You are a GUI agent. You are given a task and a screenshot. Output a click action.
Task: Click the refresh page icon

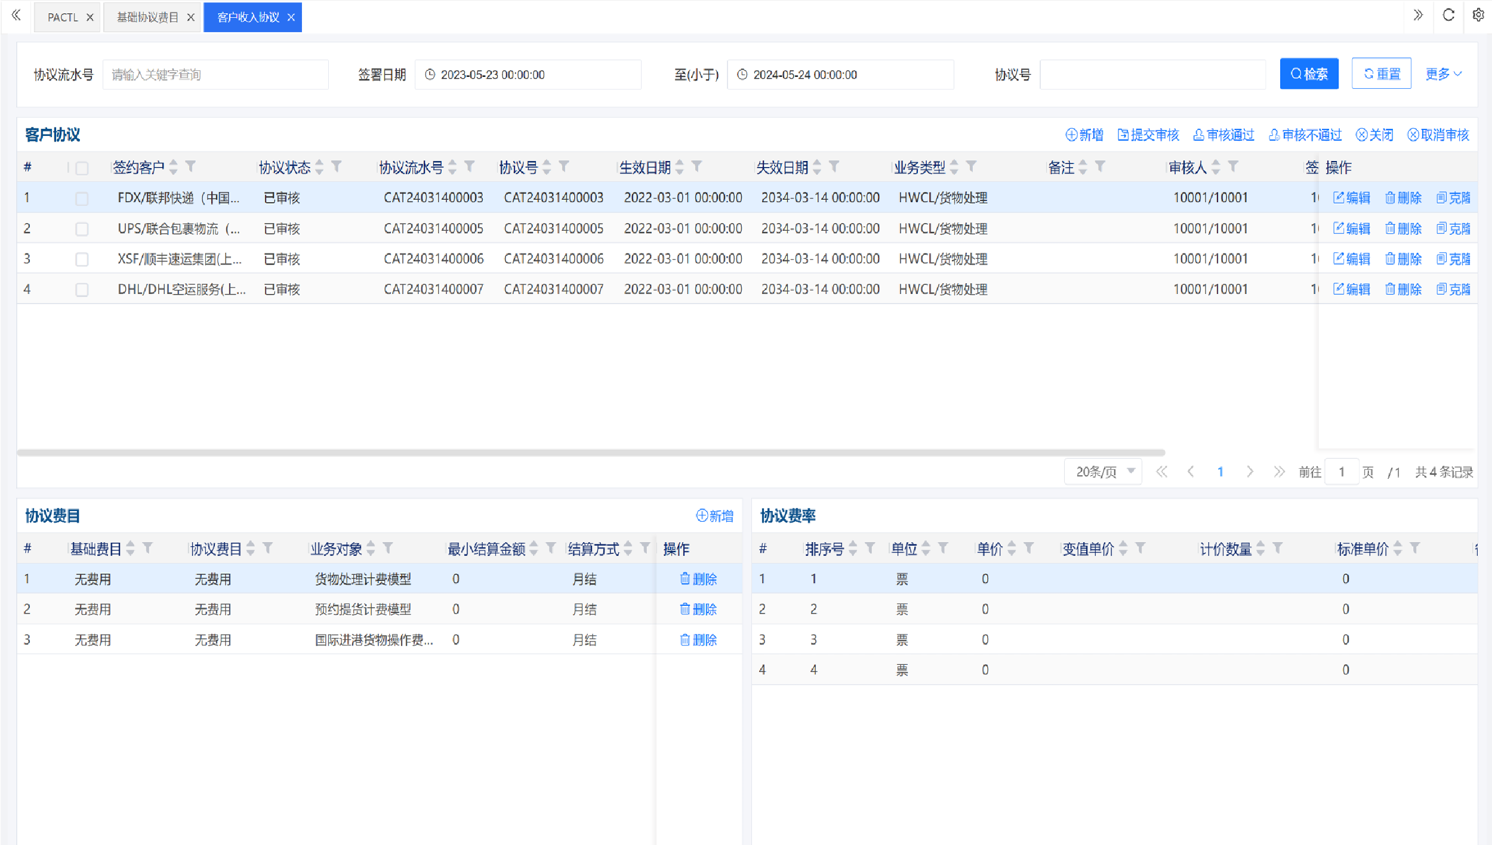coord(1448,15)
